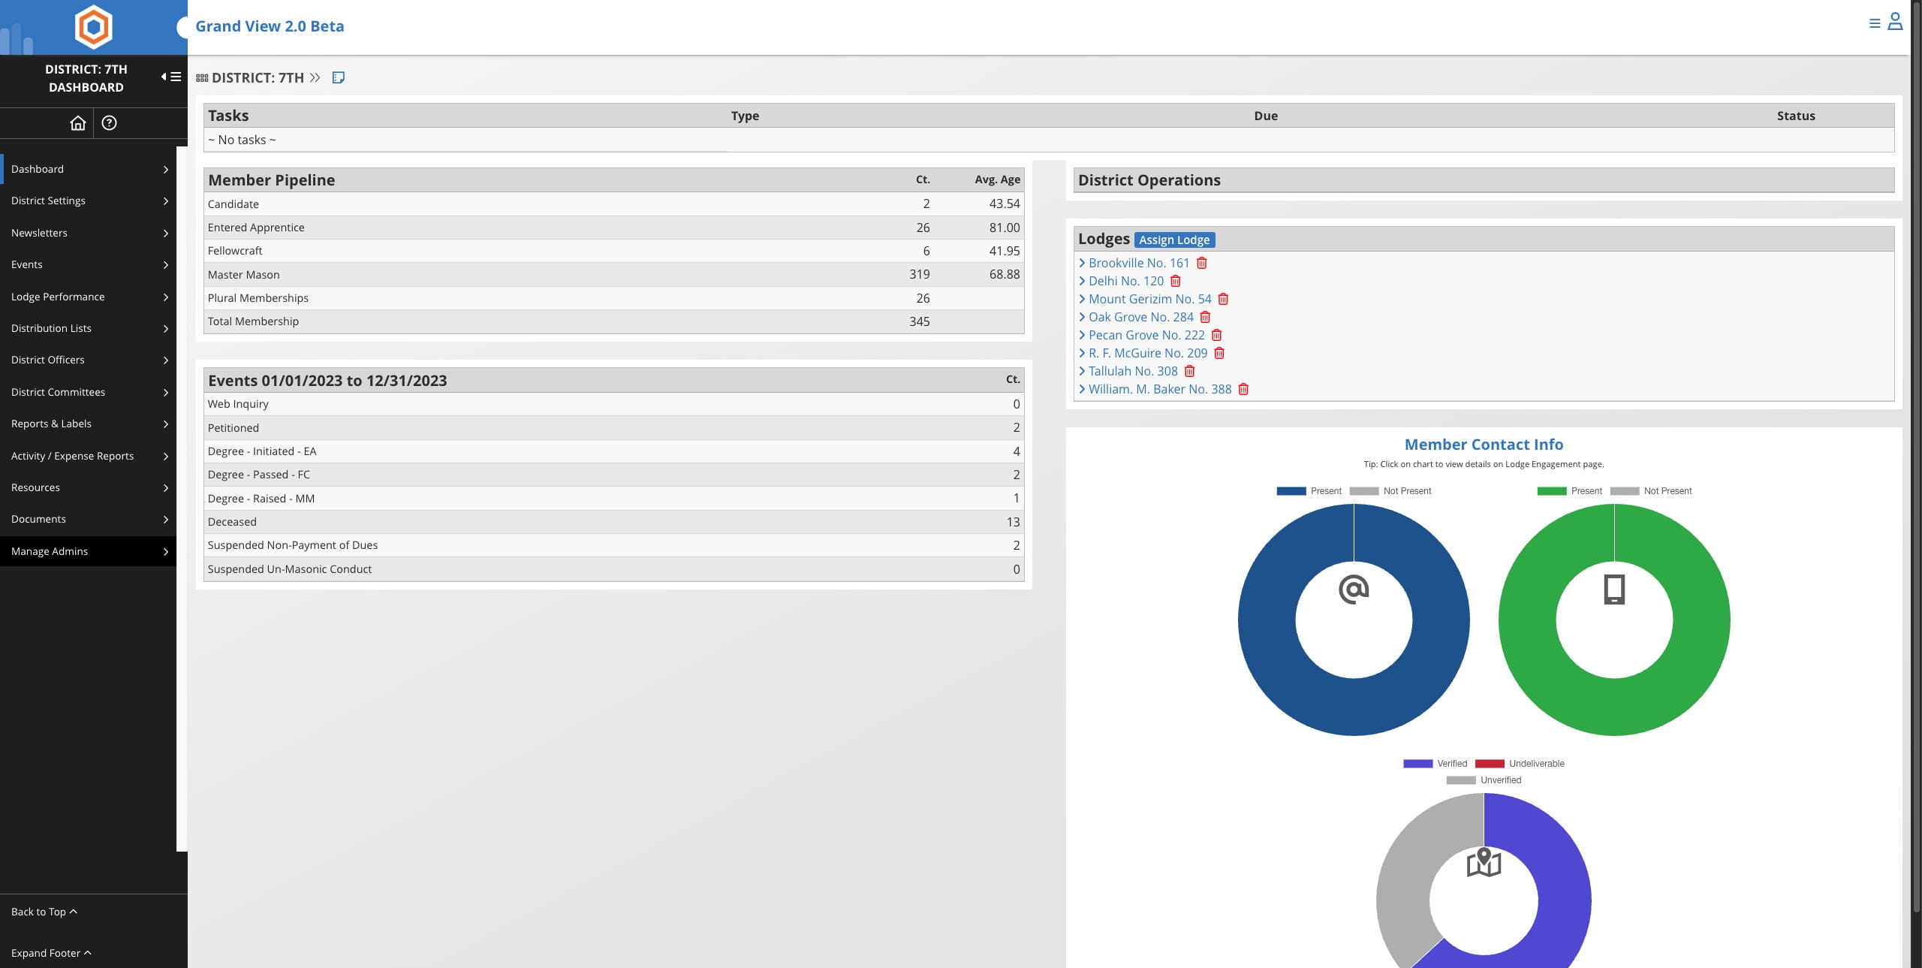Screen dimensions: 1922x968
Task: Click the Assign Lodge button
Action: coord(1174,240)
